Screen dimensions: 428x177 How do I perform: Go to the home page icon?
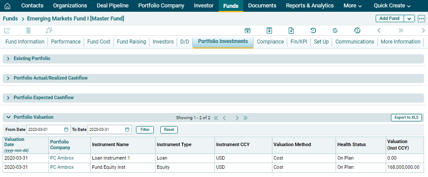pyautogui.click(x=7, y=6)
